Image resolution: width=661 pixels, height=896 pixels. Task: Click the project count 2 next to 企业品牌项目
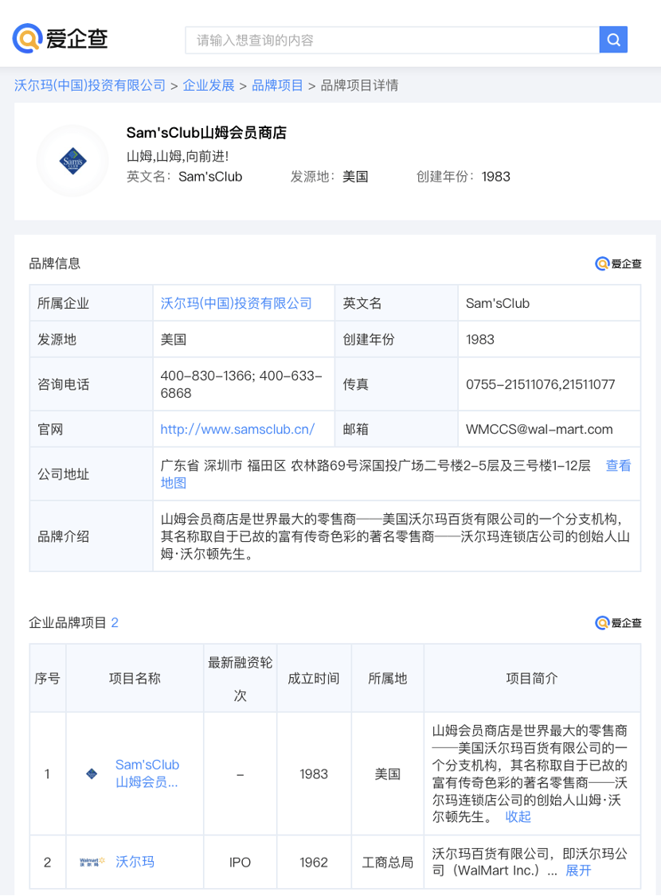coord(115,622)
